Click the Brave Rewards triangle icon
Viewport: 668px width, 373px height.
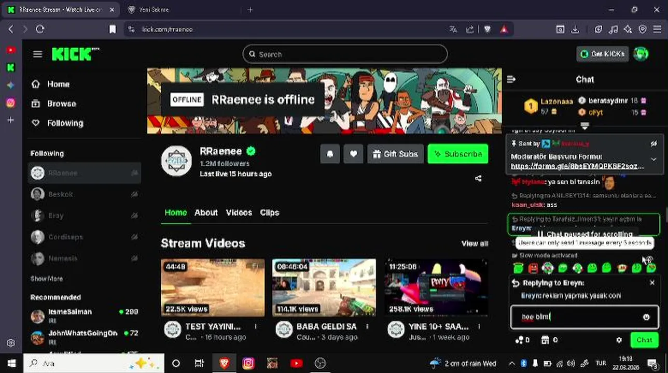[504, 30]
